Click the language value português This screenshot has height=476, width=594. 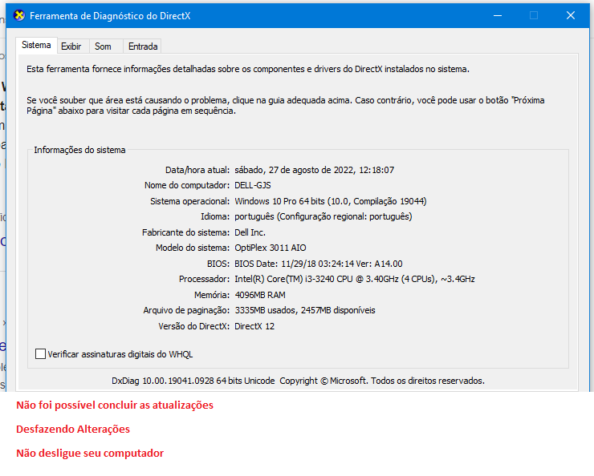click(x=323, y=216)
